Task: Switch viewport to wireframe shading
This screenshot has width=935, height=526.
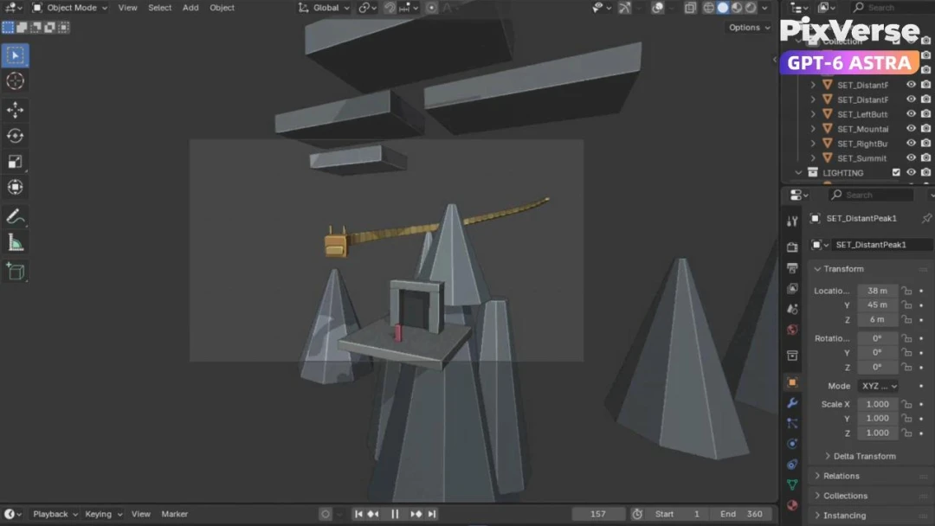Action: pos(708,8)
